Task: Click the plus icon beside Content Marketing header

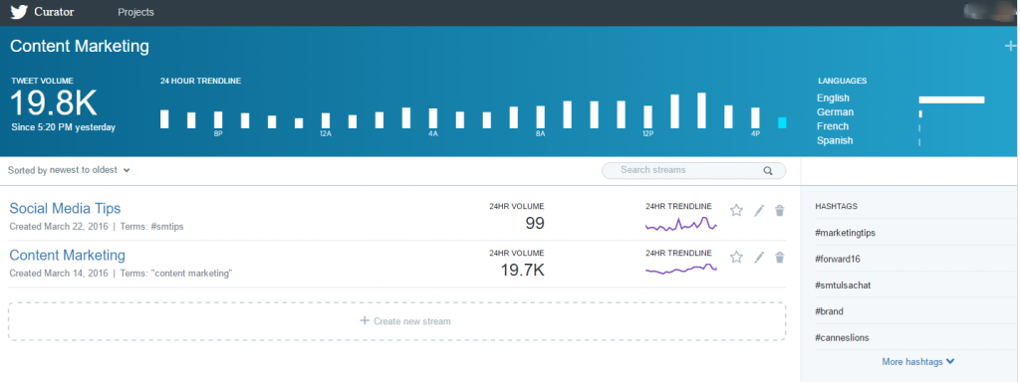Action: coord(1010,46)
